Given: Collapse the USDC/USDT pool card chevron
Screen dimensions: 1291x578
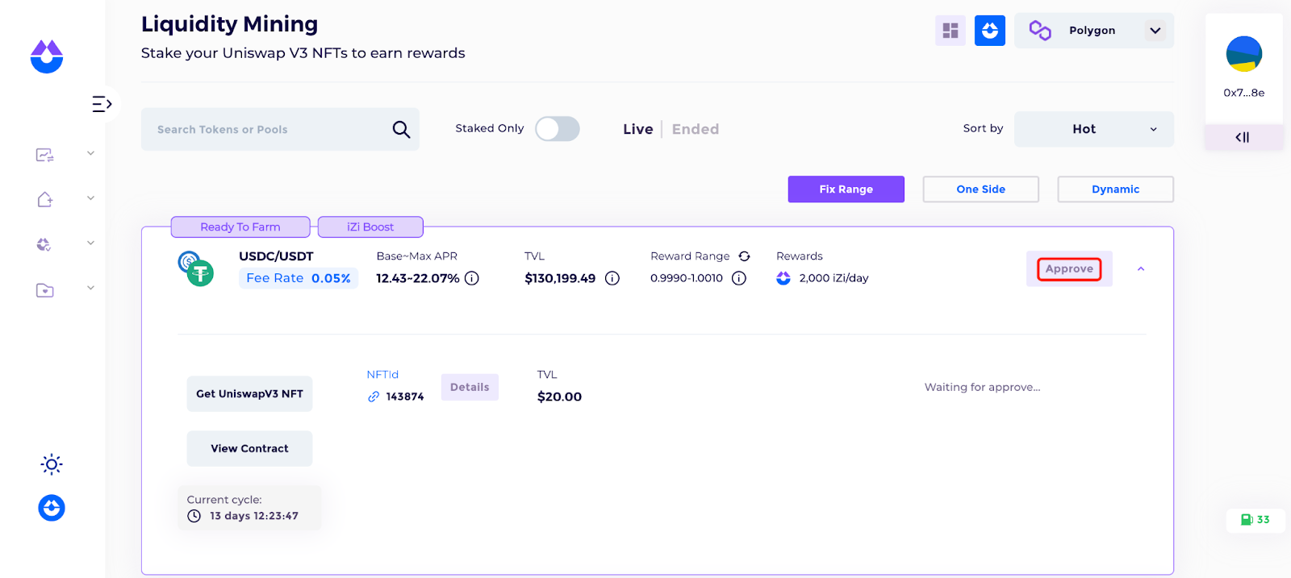Looking at the screenshot, I should pos(1141,269).
